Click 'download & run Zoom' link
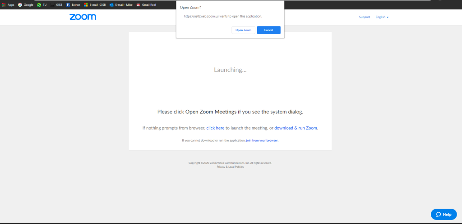Viewport: 462px width, 224px height. click(x=296, y=128)
